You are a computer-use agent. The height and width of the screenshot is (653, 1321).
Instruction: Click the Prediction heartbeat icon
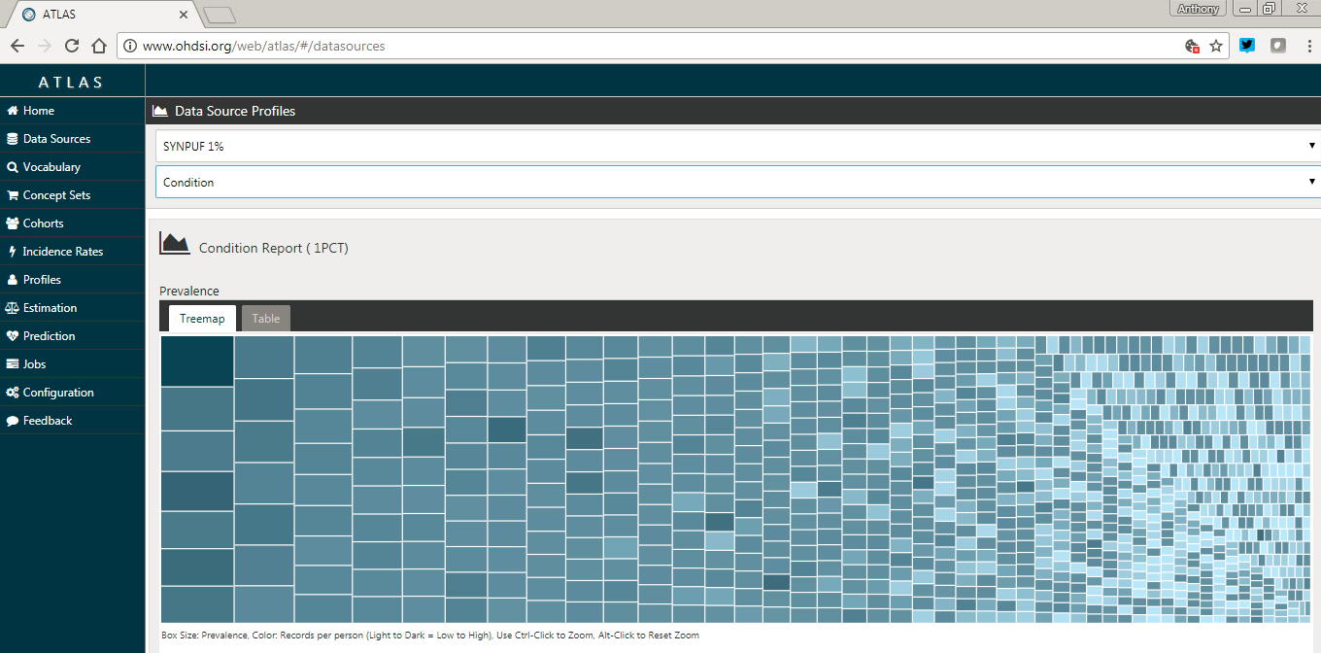point(13,336)
